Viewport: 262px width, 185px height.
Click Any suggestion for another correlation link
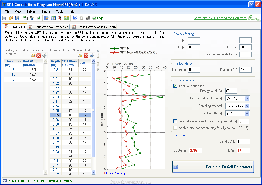43,181
